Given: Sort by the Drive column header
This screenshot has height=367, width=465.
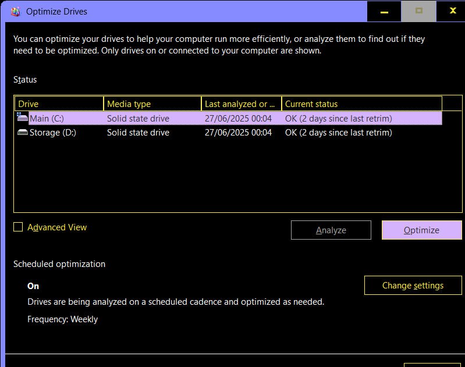Looking at the screenshot, I should 59,104.
